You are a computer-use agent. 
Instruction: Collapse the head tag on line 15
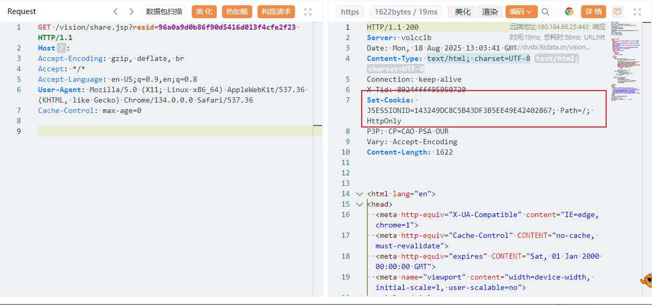pyautogui.click(x=359, y=204)
